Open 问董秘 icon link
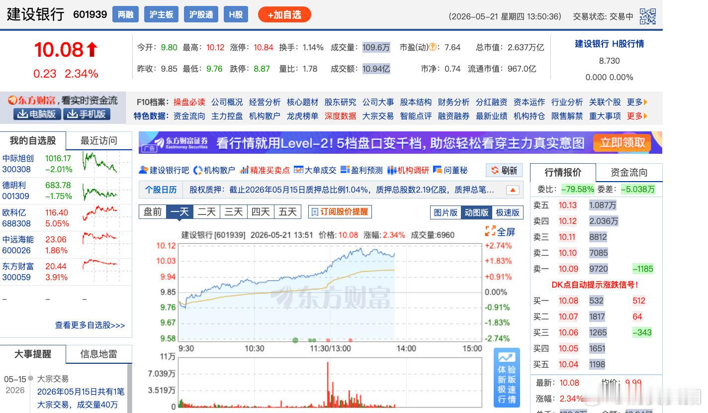The width and height of the screenshot is (708, 413). (x=450, y=170)
